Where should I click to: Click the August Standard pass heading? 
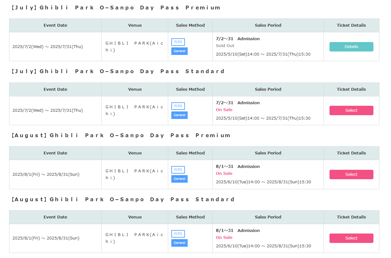click(123, 200)
